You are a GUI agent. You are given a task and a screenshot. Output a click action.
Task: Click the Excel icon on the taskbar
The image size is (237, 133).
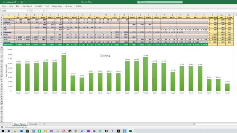pyautogui.click(x=131, y=131)
